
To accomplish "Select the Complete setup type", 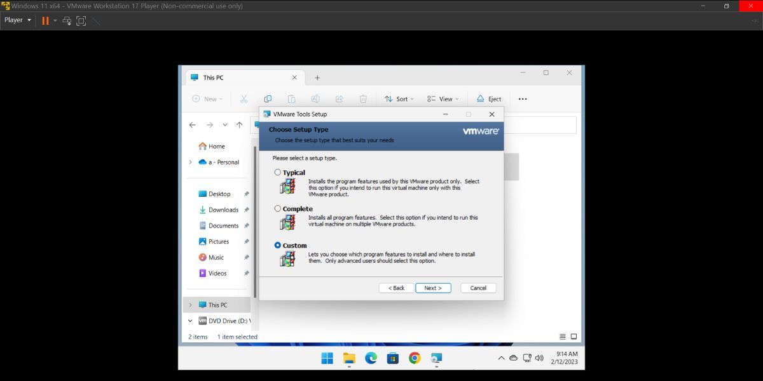I will pos(278,208).
